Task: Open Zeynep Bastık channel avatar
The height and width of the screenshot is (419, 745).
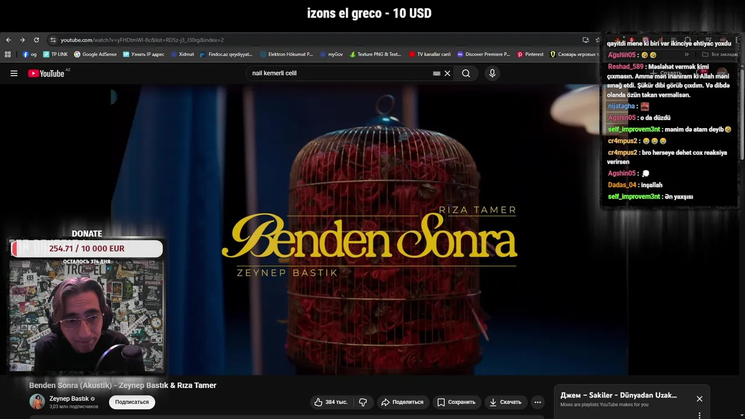Action: pyautogui.click(x=37, y=402)
